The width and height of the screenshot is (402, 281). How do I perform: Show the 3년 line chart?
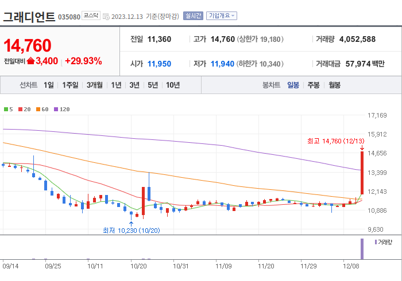coord(134,85)
